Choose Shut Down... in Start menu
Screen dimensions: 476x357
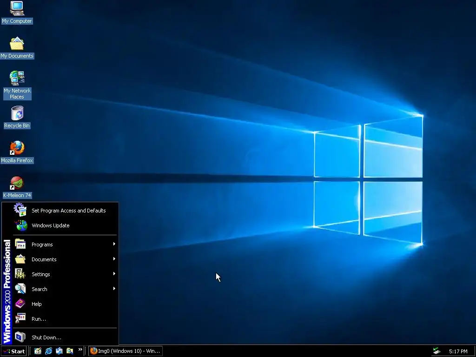(x=65, y=337)
